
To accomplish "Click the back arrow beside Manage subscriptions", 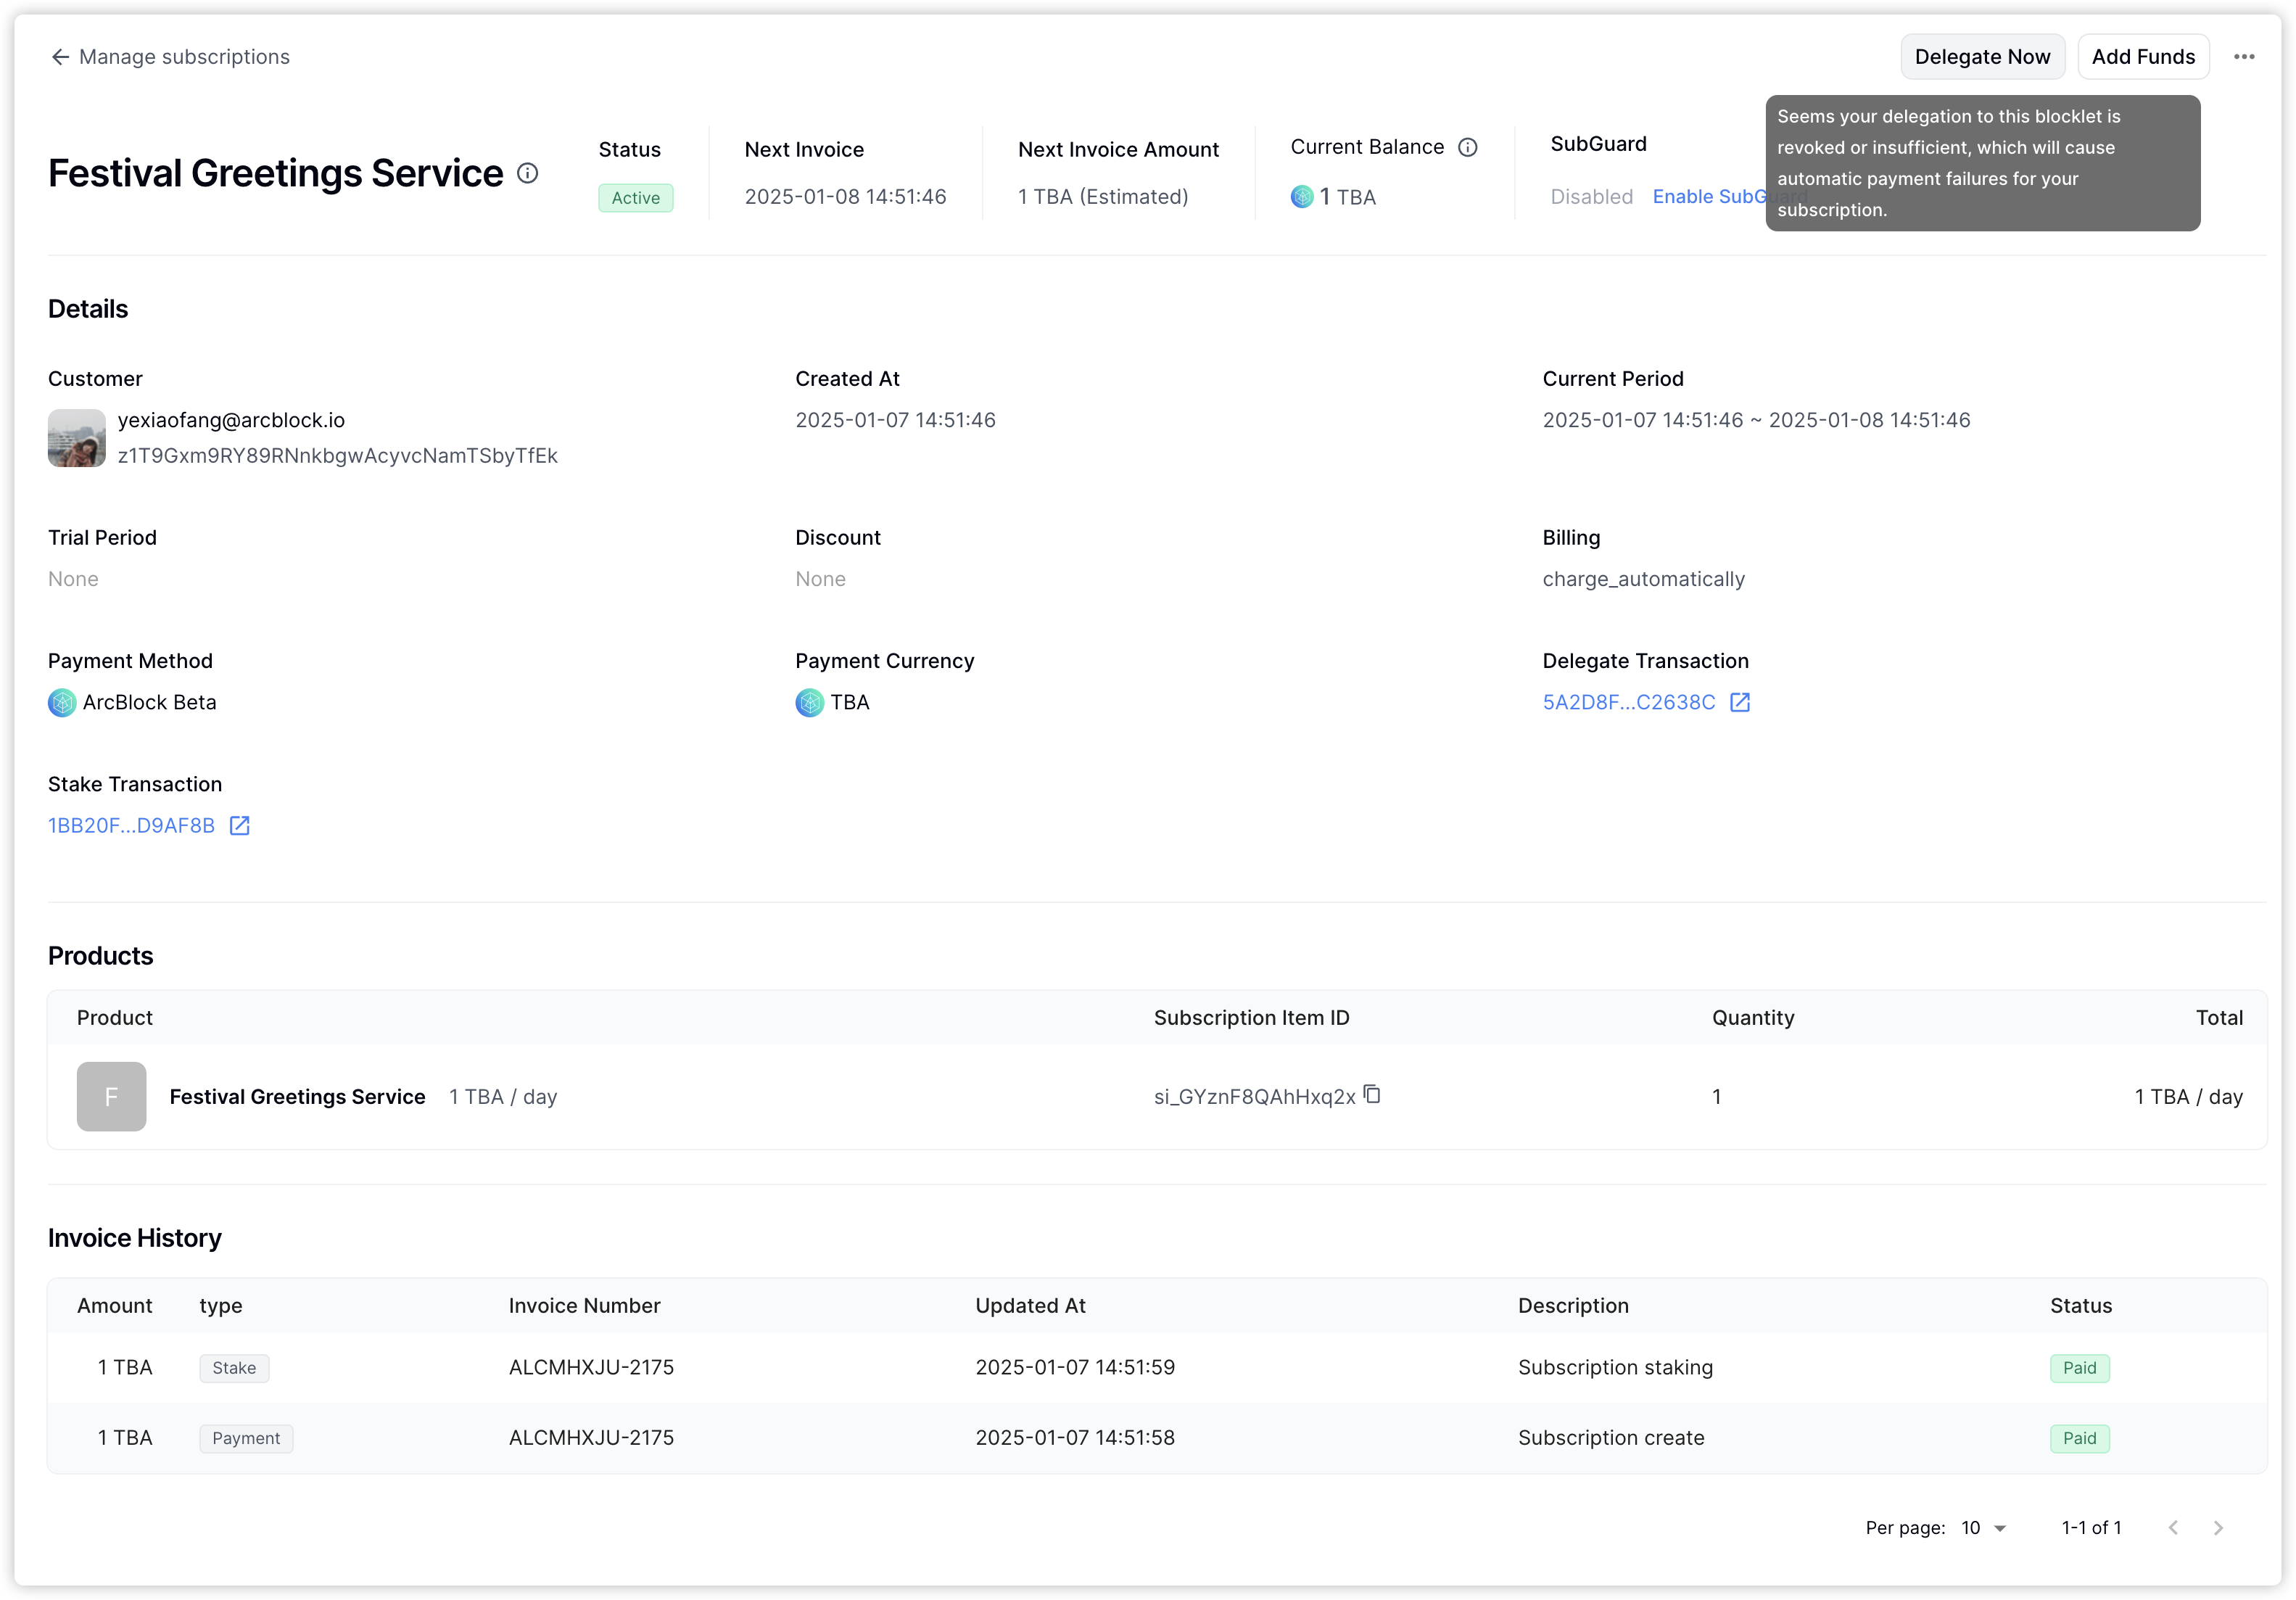I will click(x=60, y=57).
